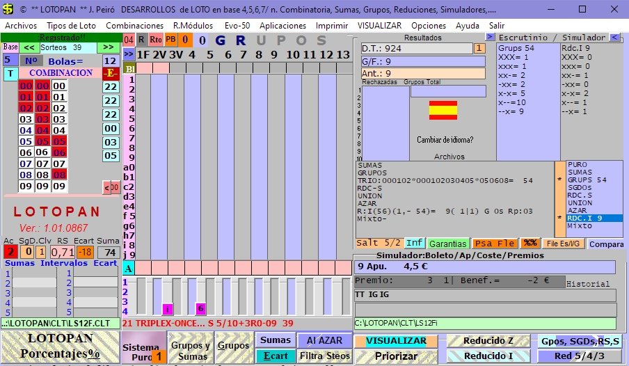The image size is (629, 366).
Task: Click the < arrow beside Simulador
Action: (x=614, y=38)
